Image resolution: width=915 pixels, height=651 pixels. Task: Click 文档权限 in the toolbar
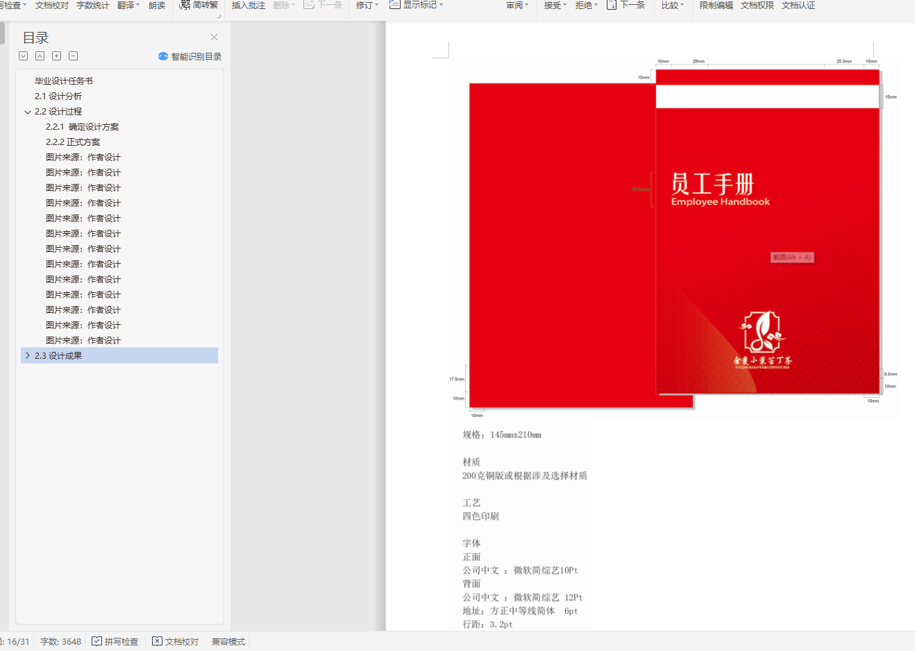tap(757, 5)
